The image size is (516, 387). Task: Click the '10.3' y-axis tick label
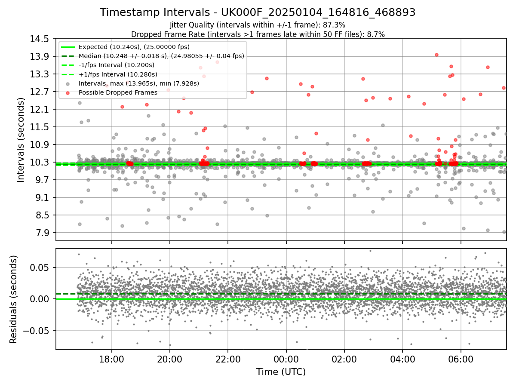click(40, 162)
